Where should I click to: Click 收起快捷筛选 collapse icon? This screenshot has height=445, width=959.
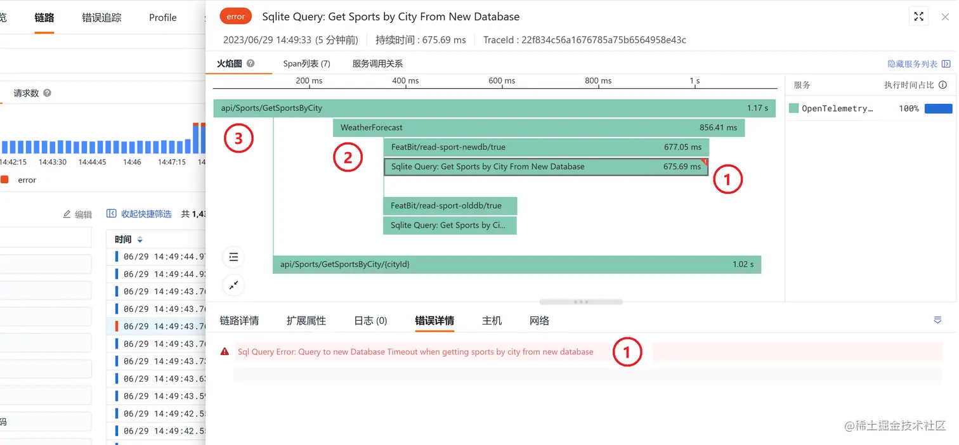coord(112,214)
